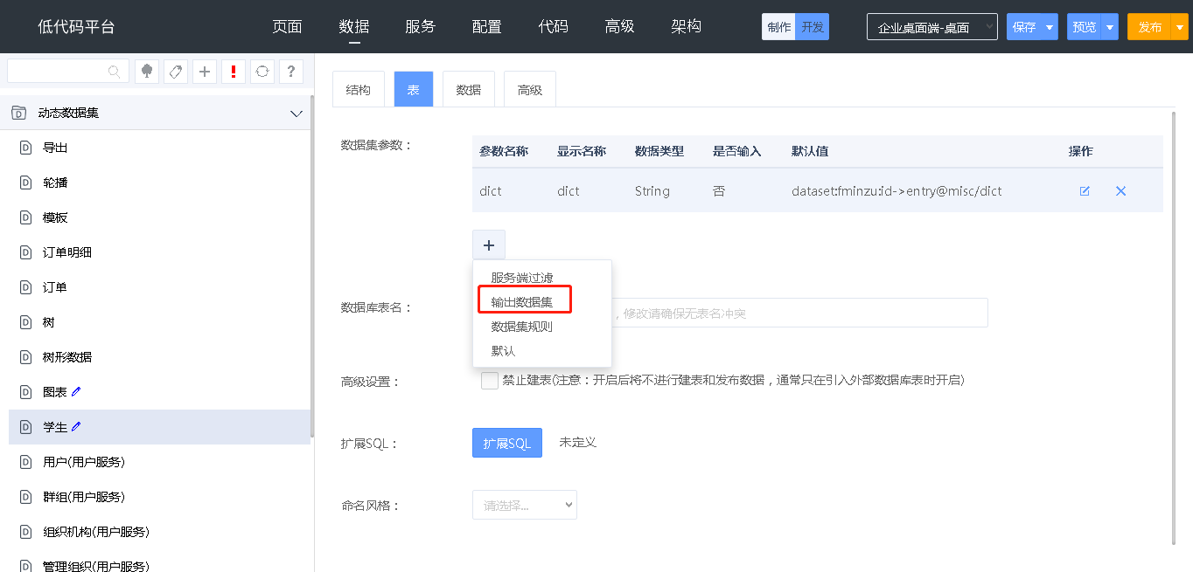Viewport: 1193px width, 572px height.
Task: Collapse the 动态数据集 section
Action: point(296,114)
